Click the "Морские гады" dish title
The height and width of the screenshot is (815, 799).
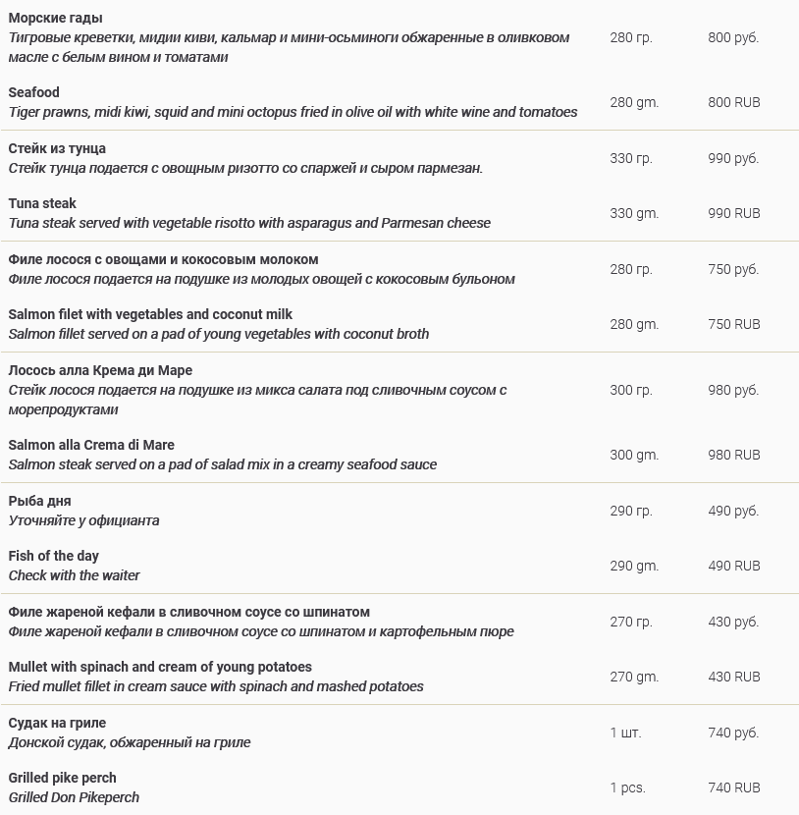click(x=55, y=18)
